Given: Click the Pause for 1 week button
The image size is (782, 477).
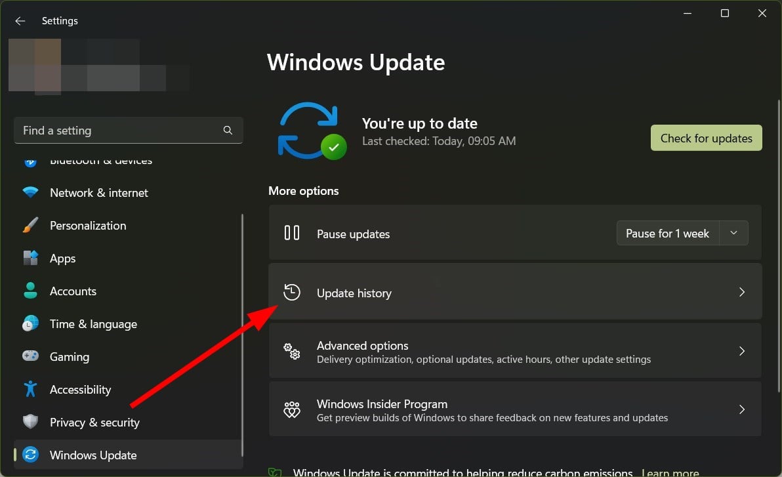Looking at the screenshot, I should [667, 234].
